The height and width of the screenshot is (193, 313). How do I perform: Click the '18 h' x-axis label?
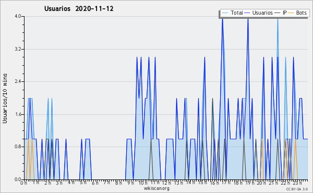point(238,183)
